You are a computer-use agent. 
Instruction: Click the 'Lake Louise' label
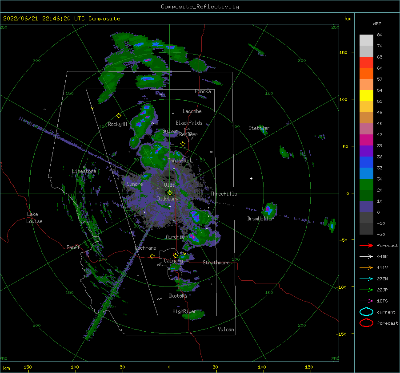pyautogui.click(x=34, y=218)
